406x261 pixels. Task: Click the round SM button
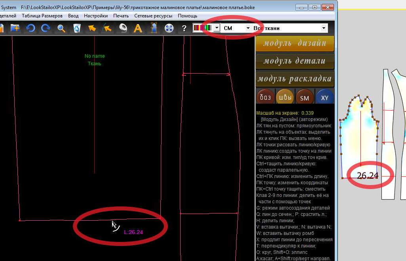(x=305, y=97)
